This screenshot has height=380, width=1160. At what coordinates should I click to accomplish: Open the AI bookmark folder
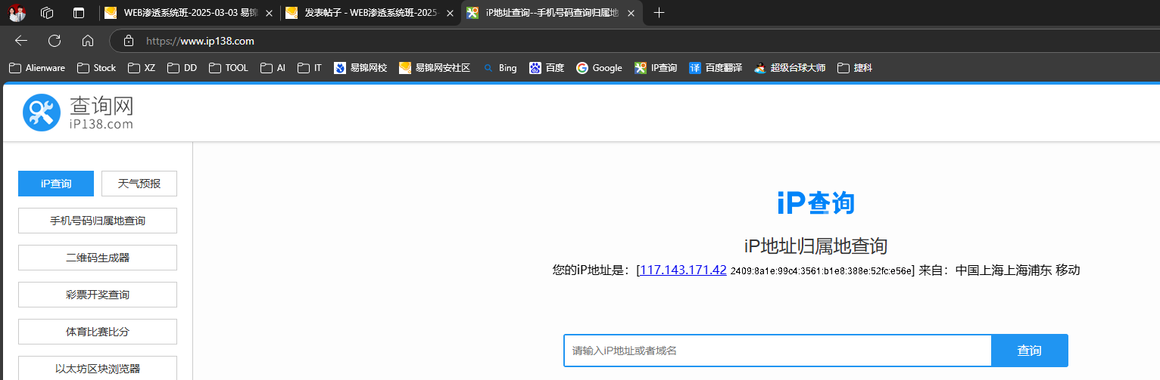click(x=273, y=68)
